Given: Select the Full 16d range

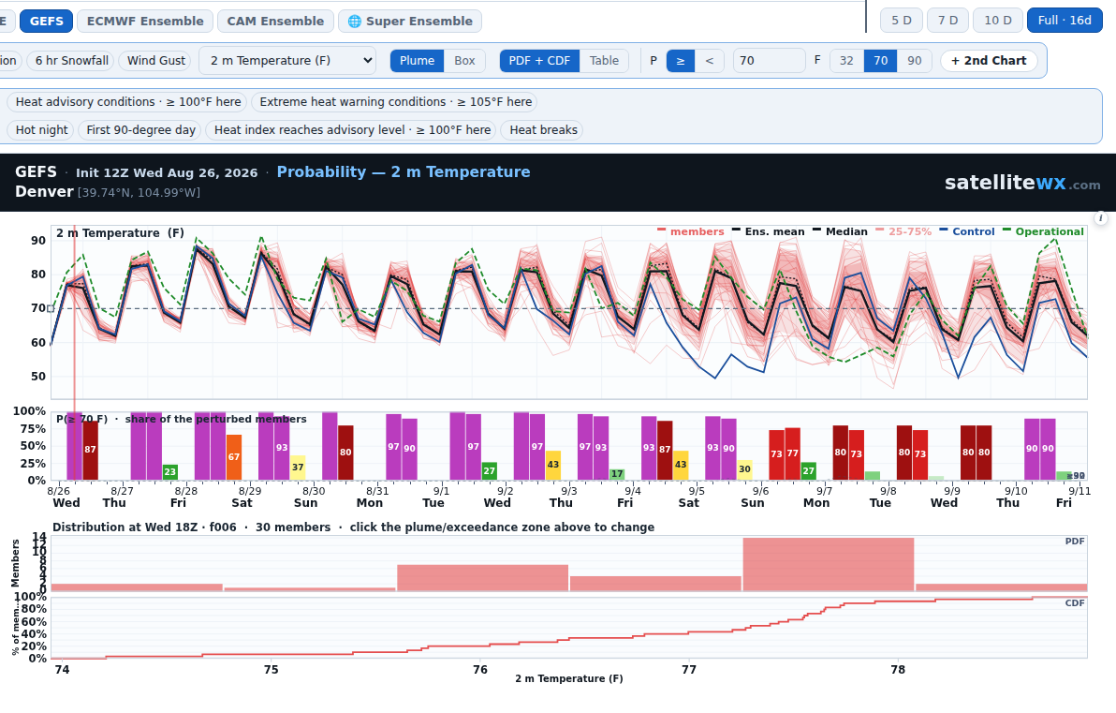Looking at the screenshot, I should click(x=1065, y=20).
